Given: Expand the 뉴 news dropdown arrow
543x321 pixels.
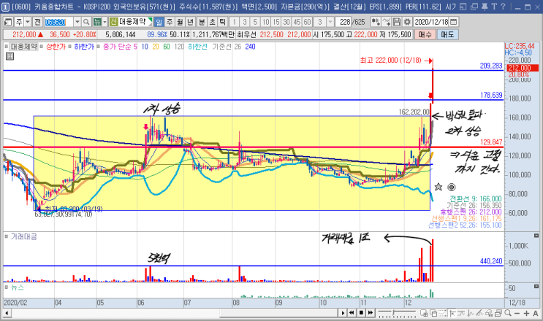Looking at the screenshot, I should coord(105,22).
